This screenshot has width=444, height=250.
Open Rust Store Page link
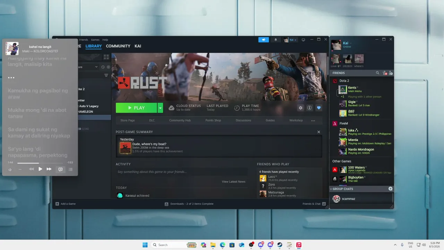tap(127, 120)
